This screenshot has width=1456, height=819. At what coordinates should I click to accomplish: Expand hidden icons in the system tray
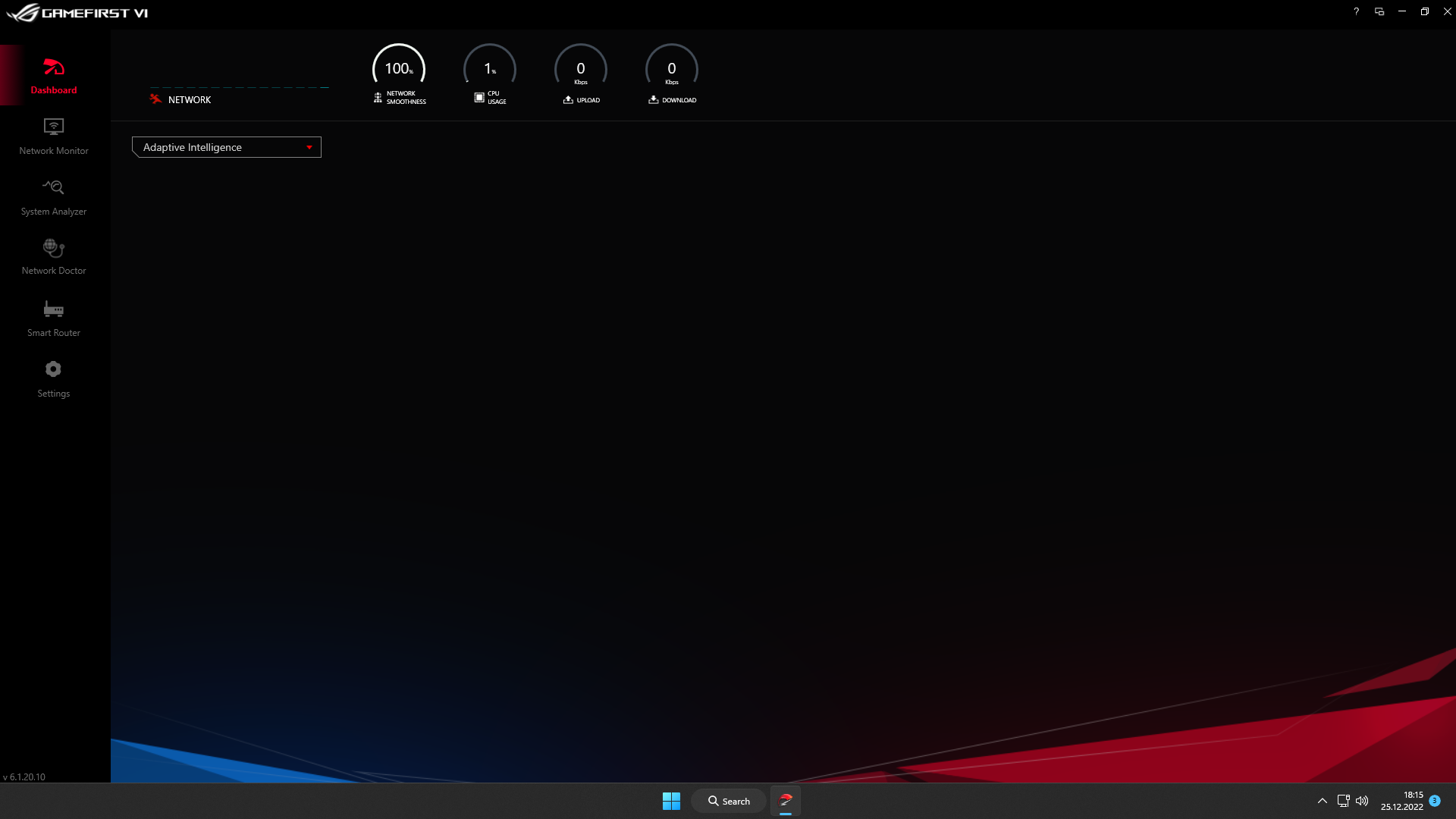[1321, 800]
